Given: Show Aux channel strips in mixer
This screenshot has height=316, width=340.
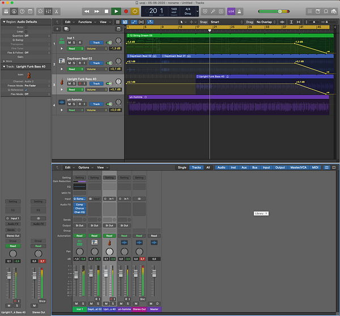Looking at the screenshot, I should [244, 167].
